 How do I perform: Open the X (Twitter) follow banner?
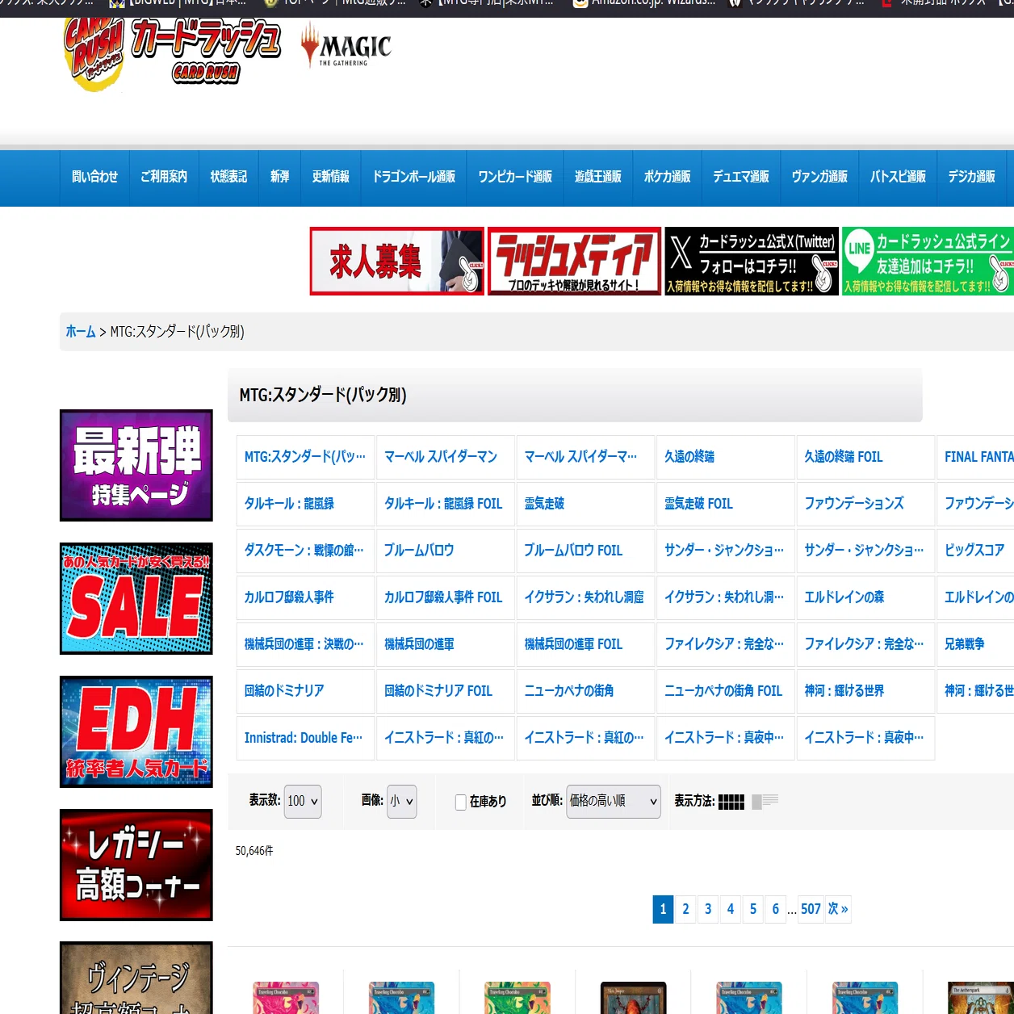click(x=752, y=261)
